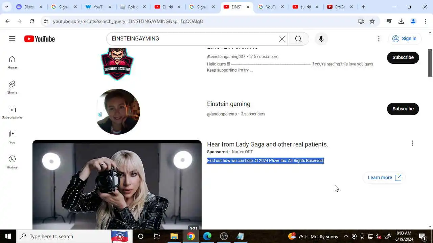Open Home in sidebar
The image size is (433, 243).
pyautogui.click(x=12, y=62)
